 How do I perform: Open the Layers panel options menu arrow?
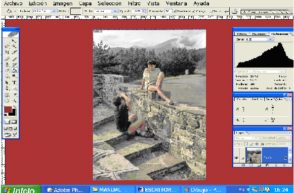tap(290, 132)
